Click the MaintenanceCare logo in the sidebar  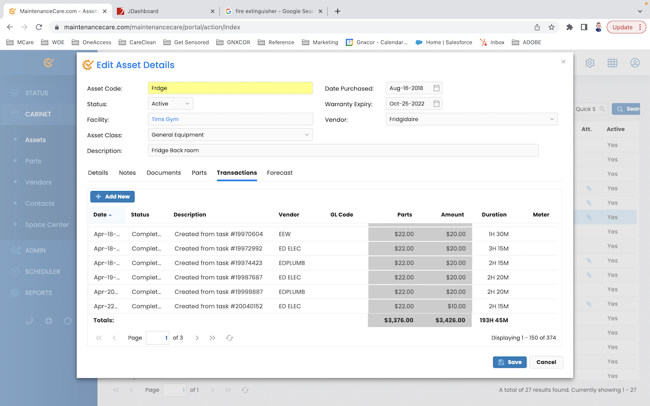tap(48, 62)
